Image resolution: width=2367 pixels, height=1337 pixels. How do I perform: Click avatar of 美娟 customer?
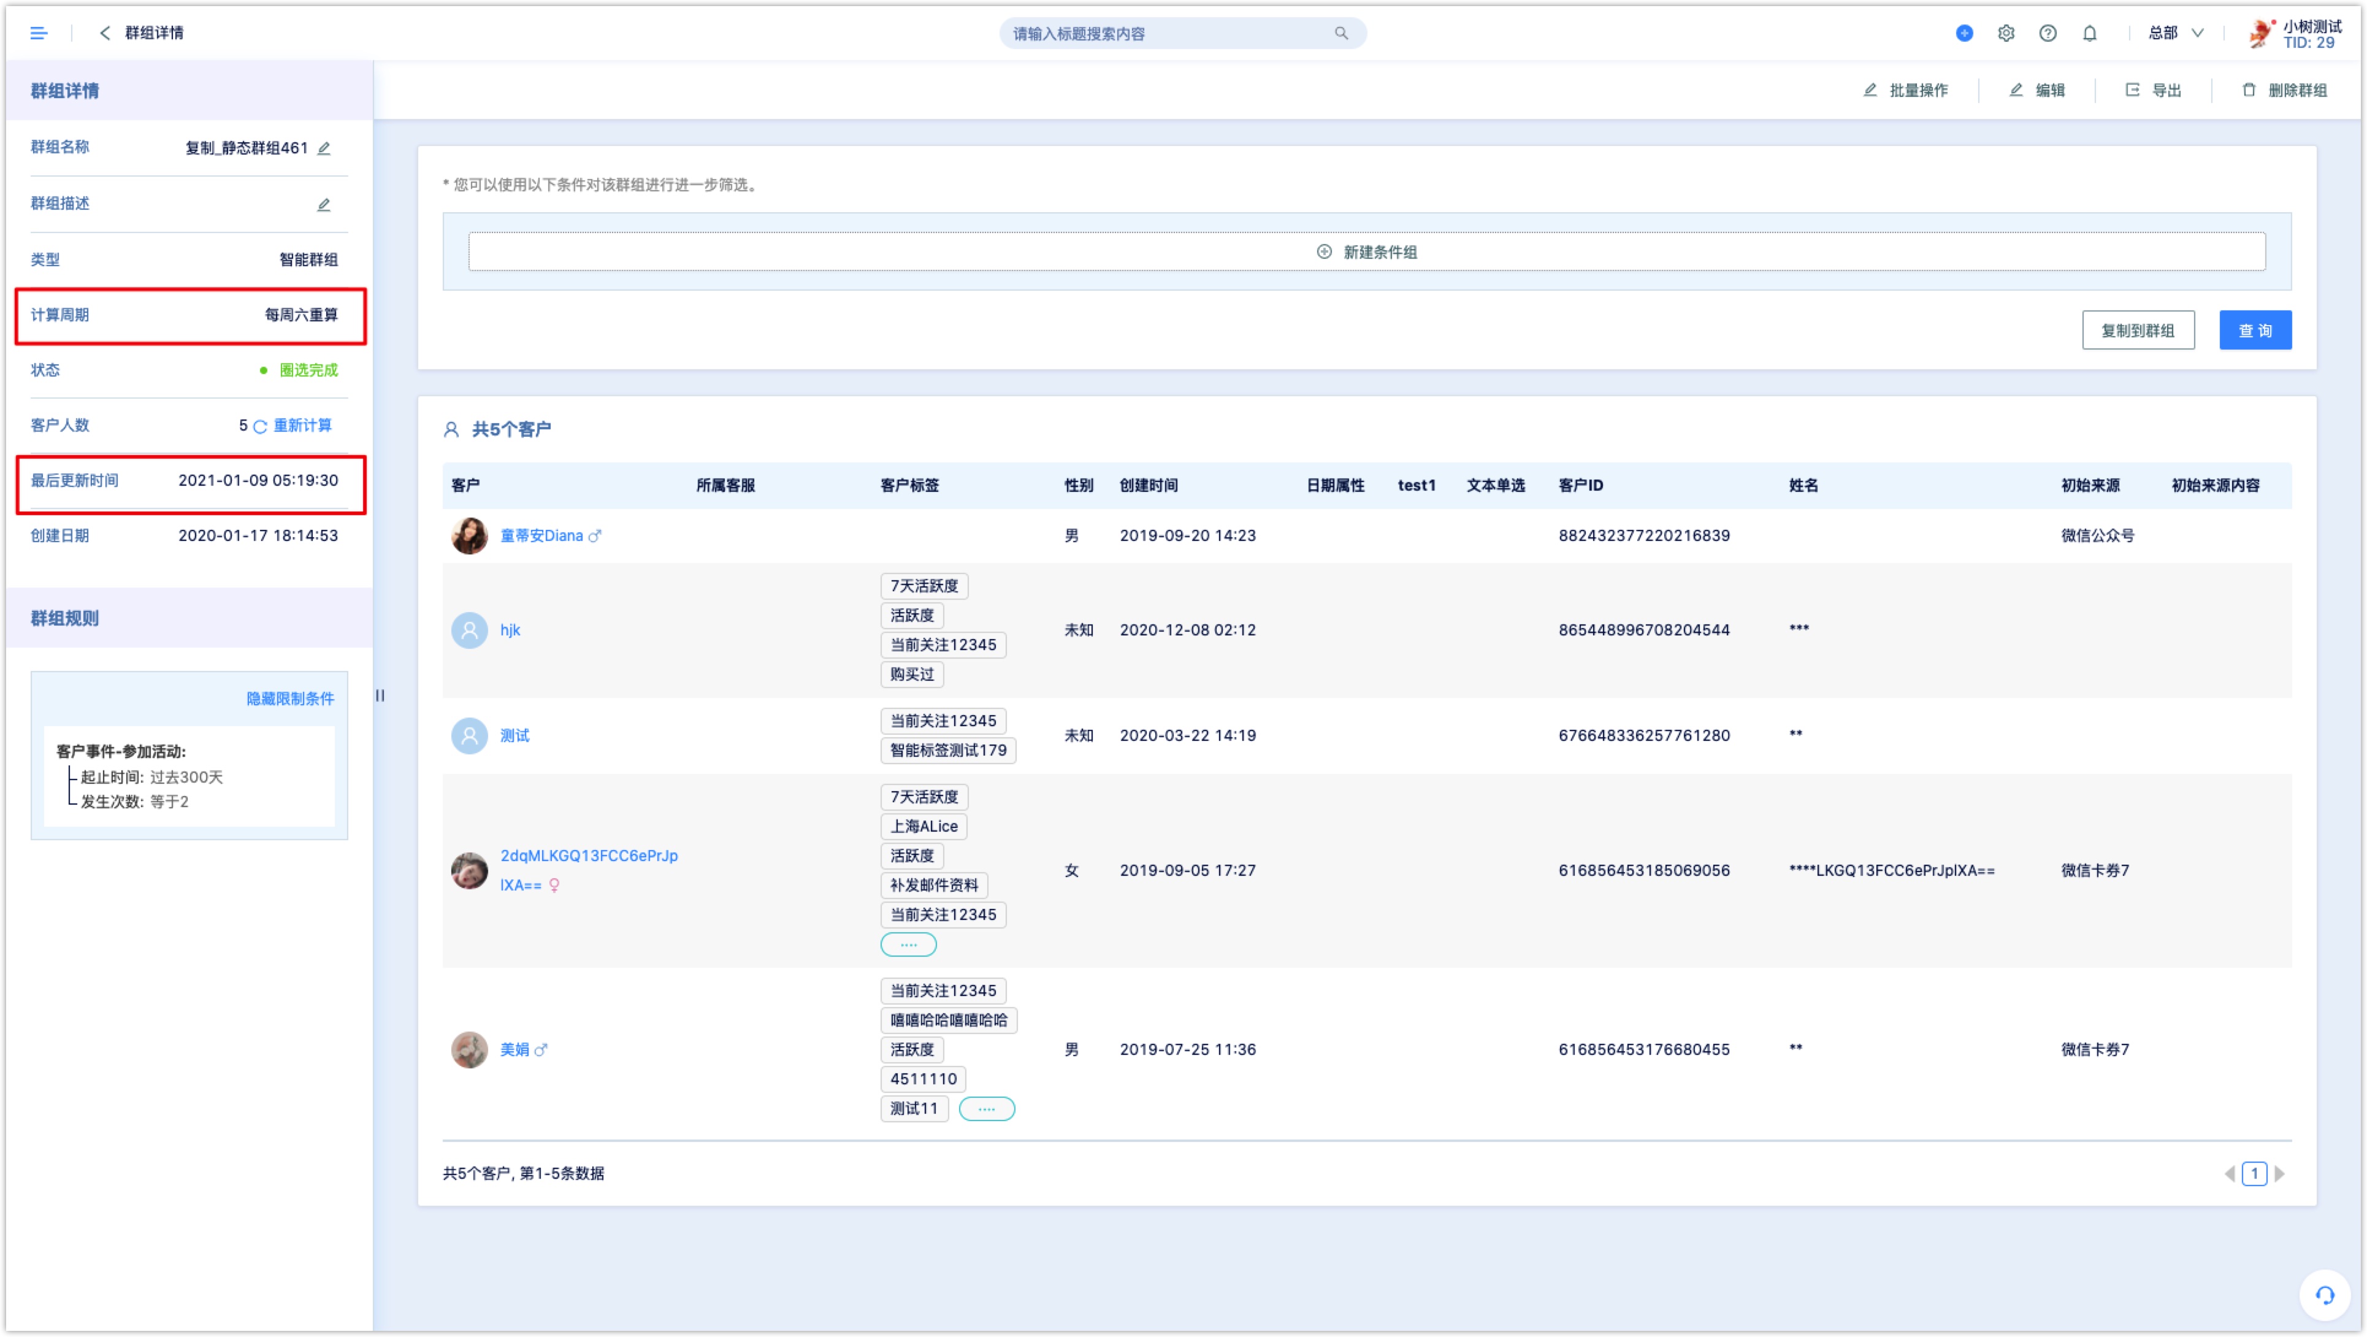pyautogui.click(x=468, y=1049)
